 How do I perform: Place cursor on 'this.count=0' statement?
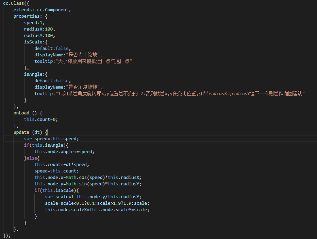[41, 119]
